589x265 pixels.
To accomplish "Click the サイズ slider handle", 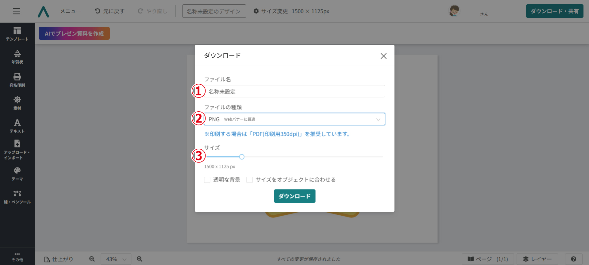I will 242,157.
